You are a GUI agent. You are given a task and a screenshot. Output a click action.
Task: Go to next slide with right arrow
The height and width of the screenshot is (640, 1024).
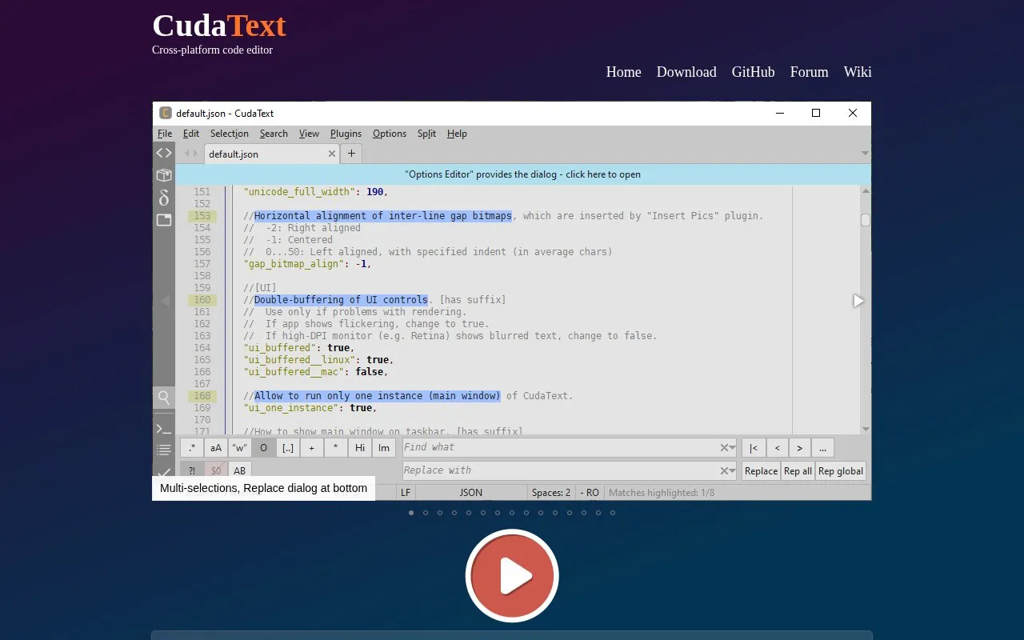858,301
